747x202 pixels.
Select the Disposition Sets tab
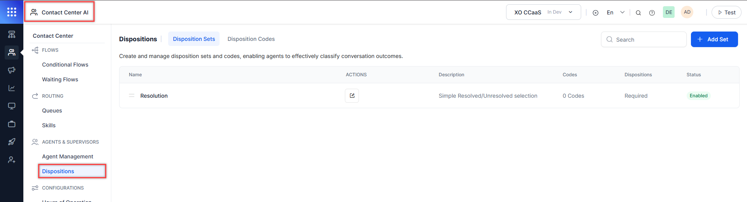pos(194,39)
